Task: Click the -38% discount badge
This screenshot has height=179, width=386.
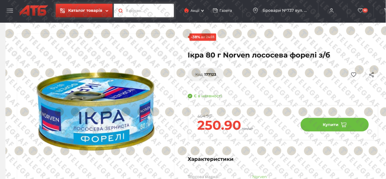Action: pos(203,37)
